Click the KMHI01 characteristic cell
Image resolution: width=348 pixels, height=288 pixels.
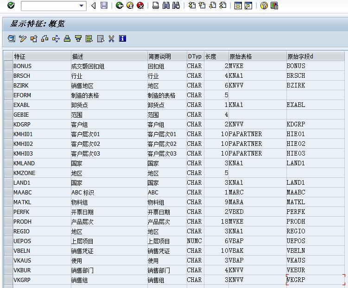[x=42, y=134]
